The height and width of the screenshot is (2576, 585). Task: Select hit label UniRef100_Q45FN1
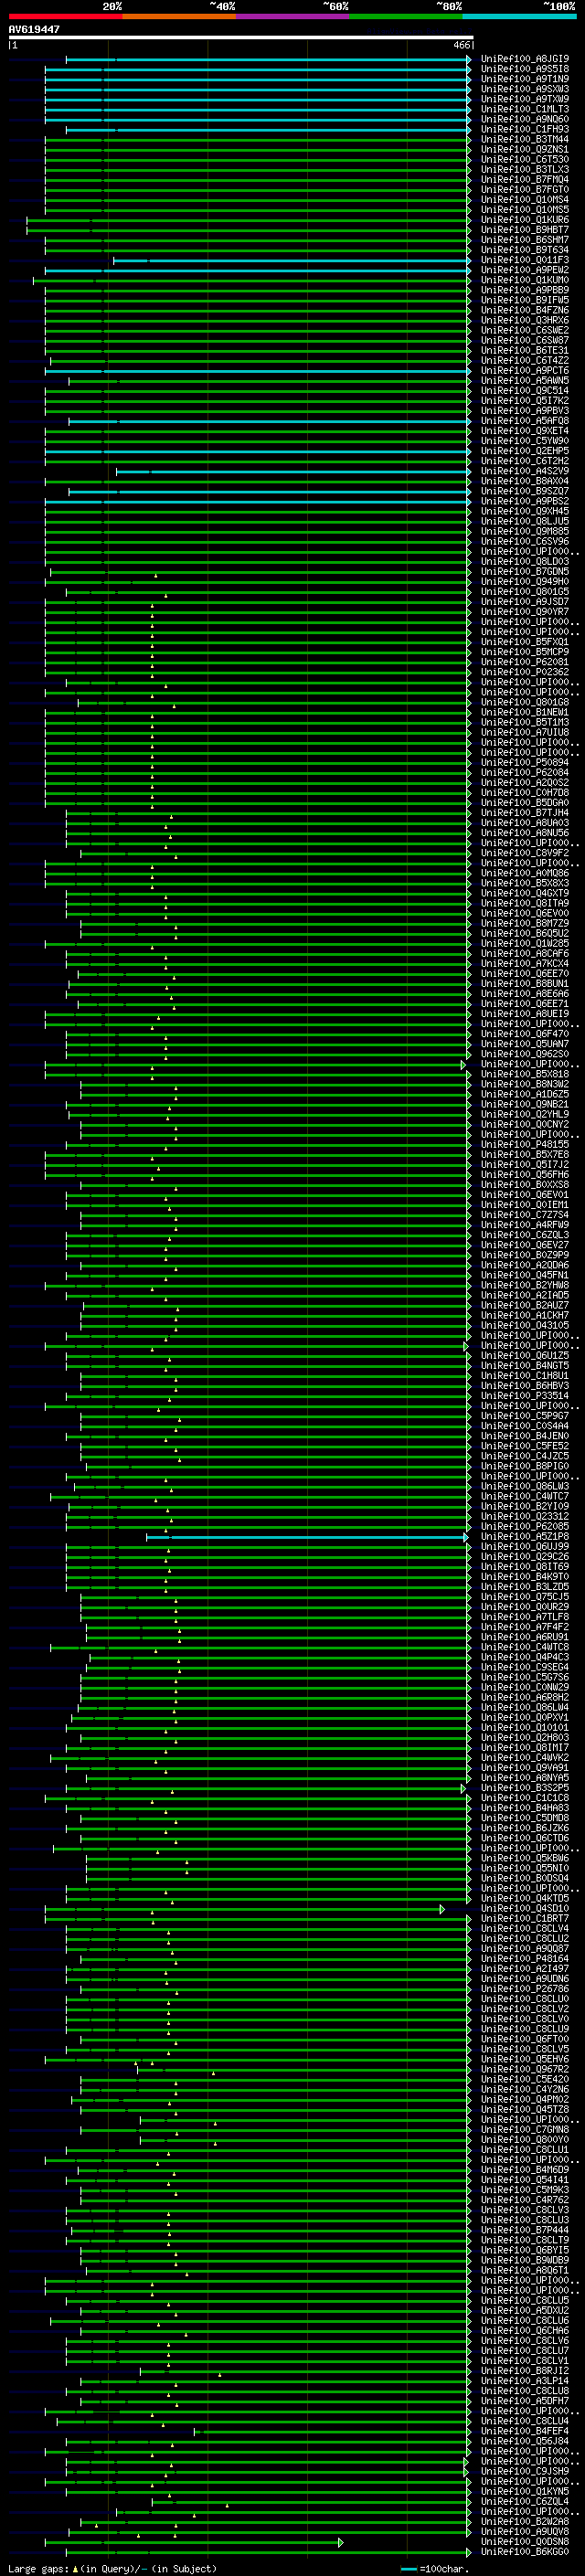point(525,1275)
